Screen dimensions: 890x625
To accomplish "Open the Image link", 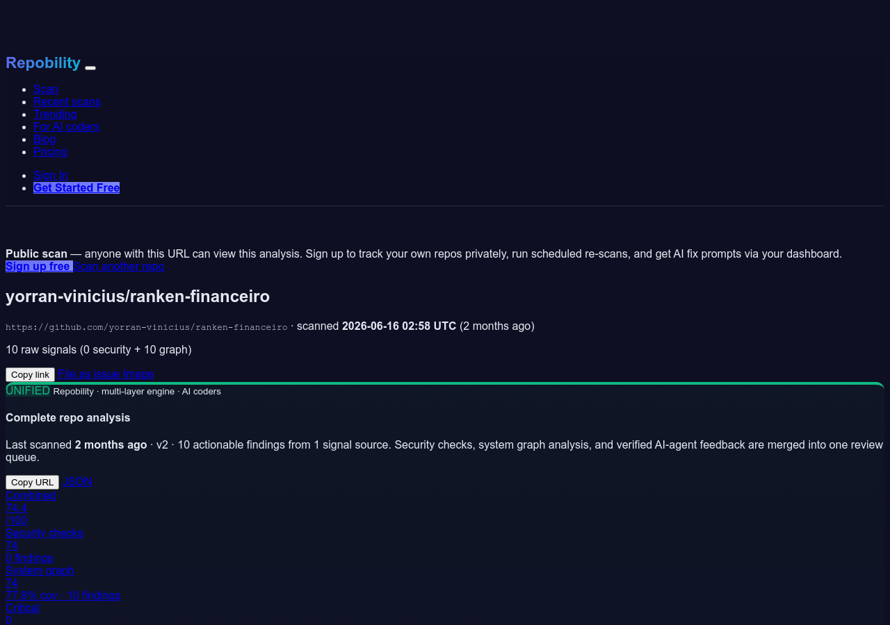I will (138, 374).
